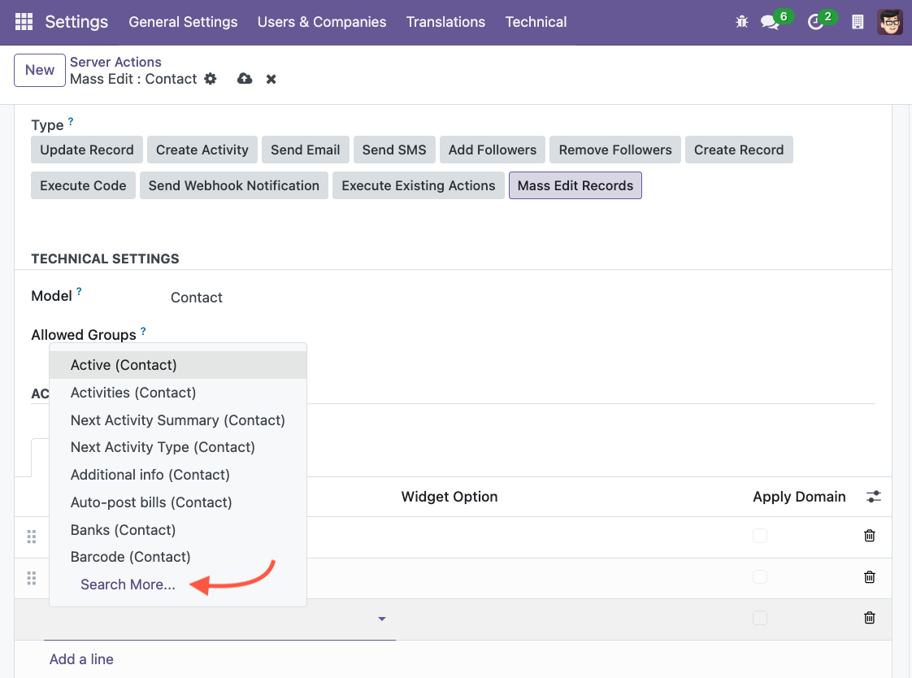This screenshot has width=912, height=678.
Task: Select the Execute Code type
Action: coord(83,185)
